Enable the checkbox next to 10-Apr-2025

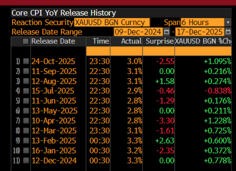pos(26,120)
